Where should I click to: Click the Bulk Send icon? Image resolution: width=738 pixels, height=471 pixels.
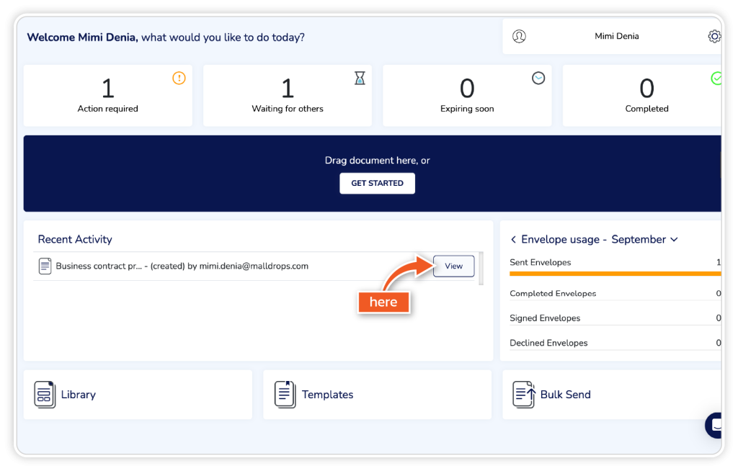click(x=524, y=395)
